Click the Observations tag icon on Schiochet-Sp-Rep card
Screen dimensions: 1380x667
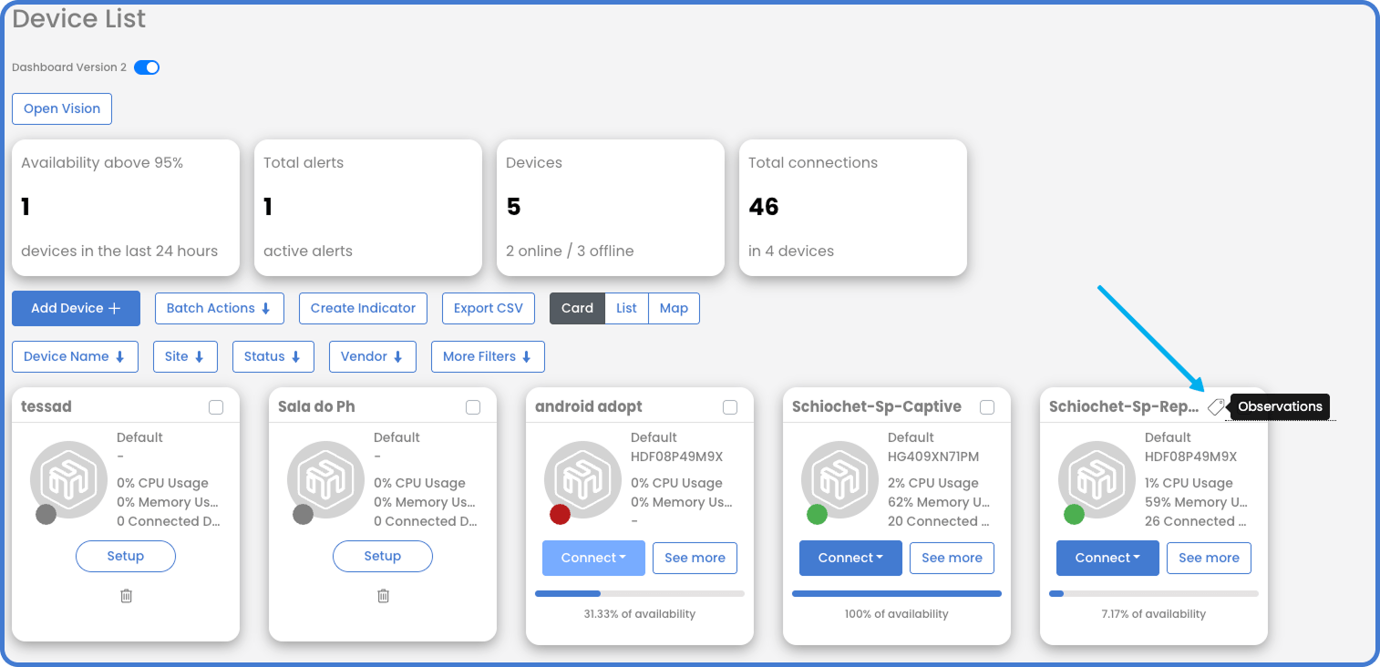click(x=1217, y=406)
